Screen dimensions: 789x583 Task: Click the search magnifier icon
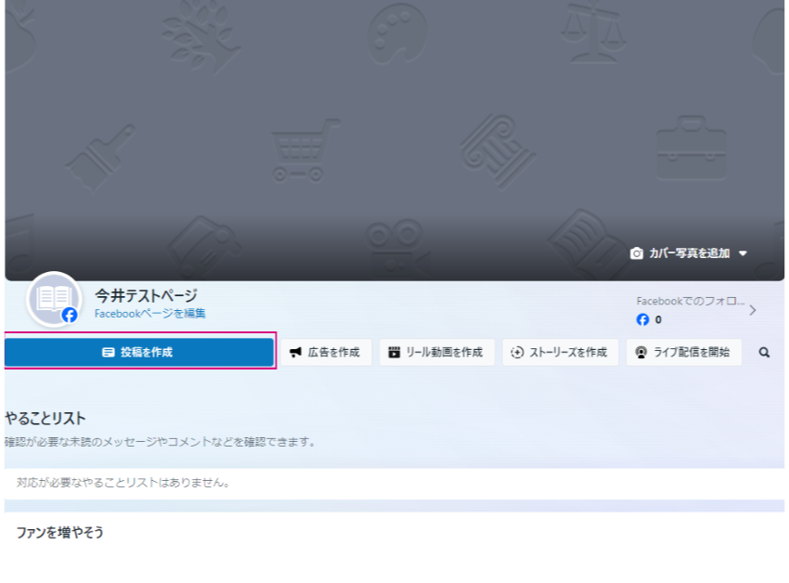[x=764, y=353]
